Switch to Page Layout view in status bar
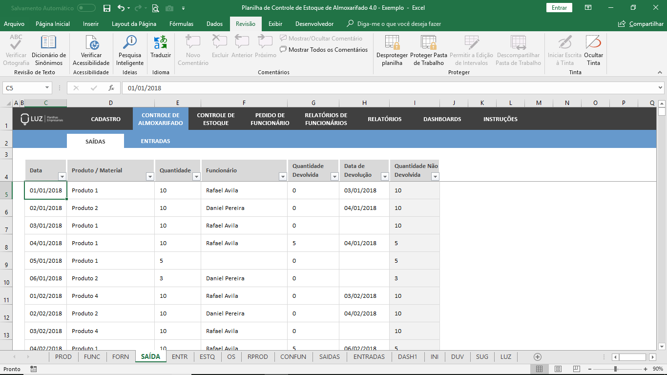Viewport: 667px width, 375px height. point(558,369)
